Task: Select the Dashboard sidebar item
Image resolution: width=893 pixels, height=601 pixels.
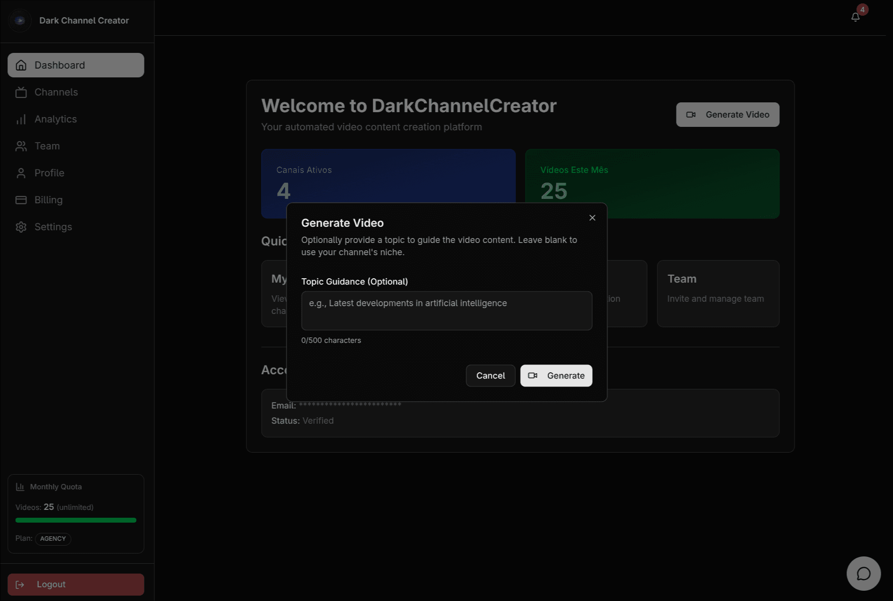Action: point(75,65)
